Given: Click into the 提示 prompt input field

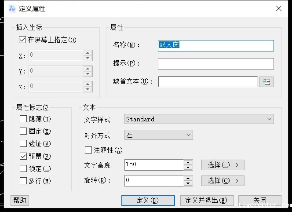Looking at the screenshot, I should 215,64.
